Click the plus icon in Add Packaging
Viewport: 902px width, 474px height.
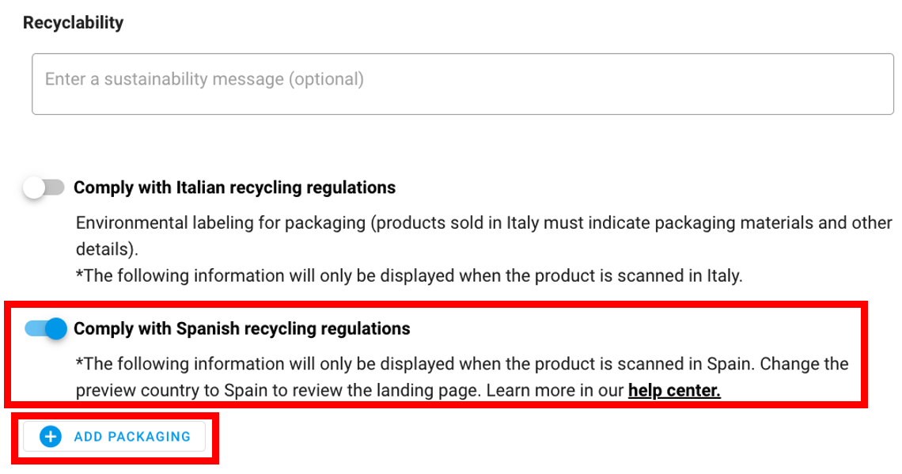tap(51, 436)
